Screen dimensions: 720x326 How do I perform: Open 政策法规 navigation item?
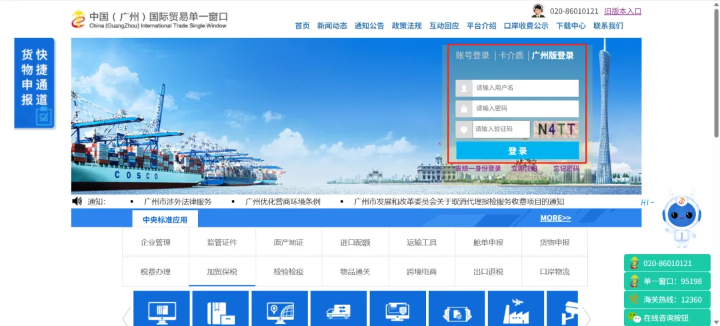[407, 26]
